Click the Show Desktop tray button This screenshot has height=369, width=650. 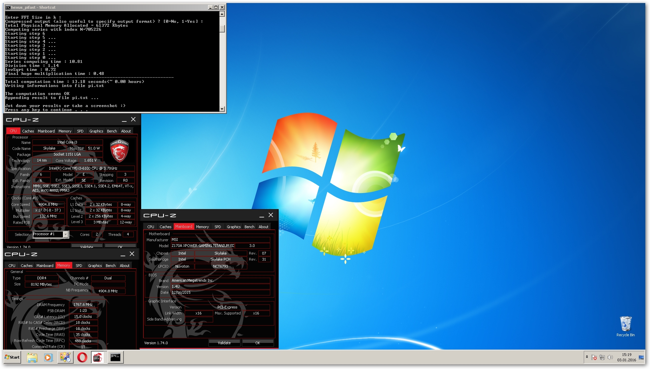pyautogui.click(x=642, y=357)
